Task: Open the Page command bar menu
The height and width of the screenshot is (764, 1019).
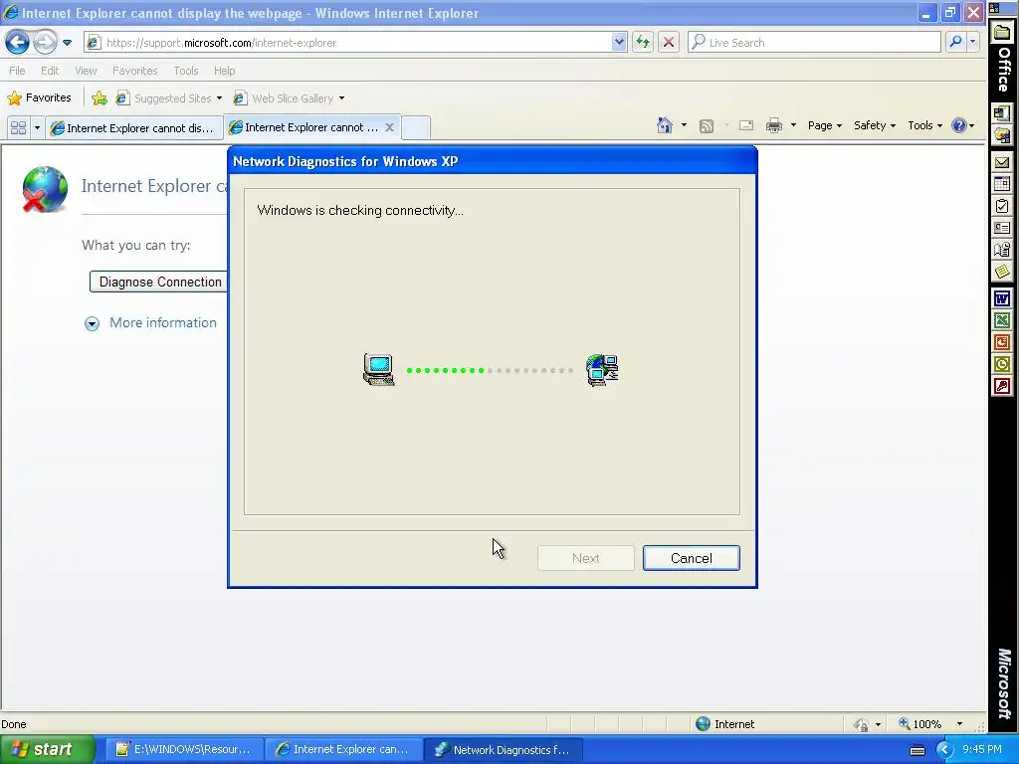Action: point(825,125)
